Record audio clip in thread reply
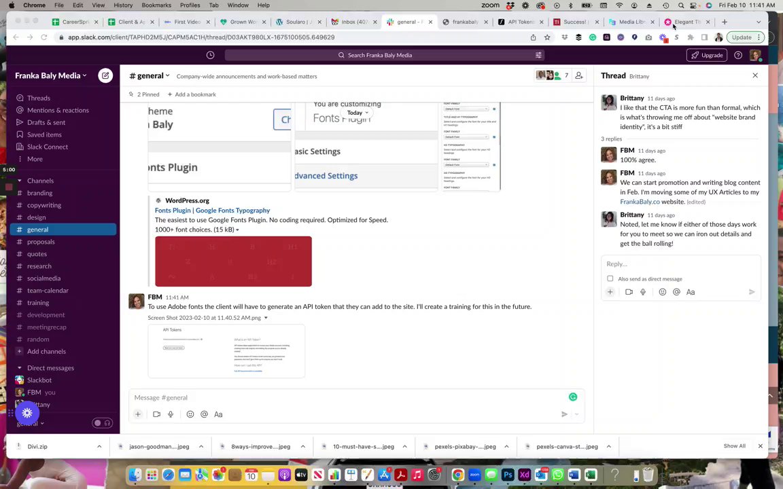Screen dimensions: 783x489 [643, 292]
